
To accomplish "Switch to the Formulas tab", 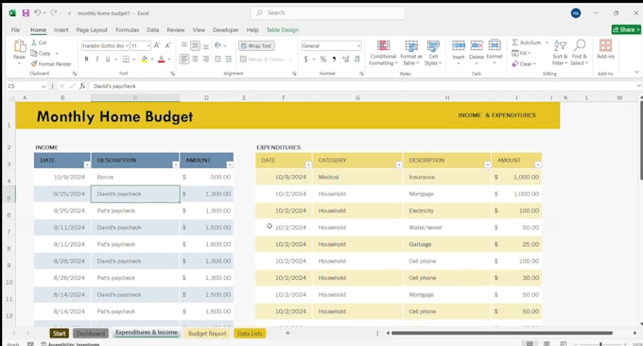I will 127,30.
